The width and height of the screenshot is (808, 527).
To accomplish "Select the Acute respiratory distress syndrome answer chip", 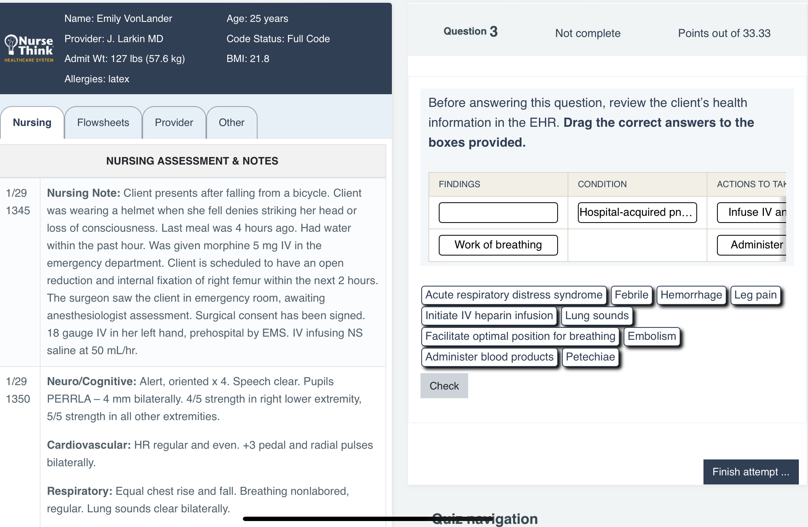I will click(513, 295).
